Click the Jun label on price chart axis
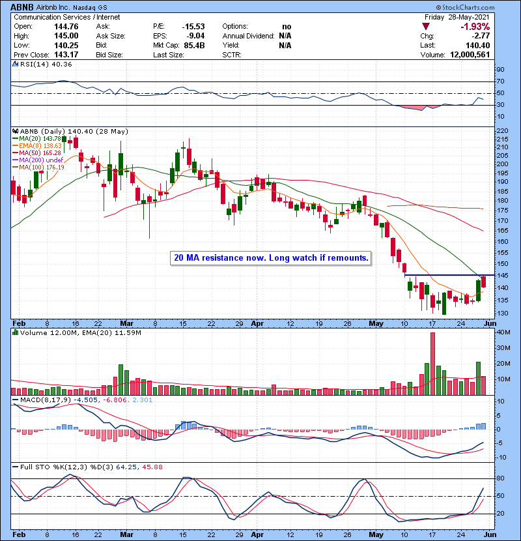521x541 pixels. (490, 324)
